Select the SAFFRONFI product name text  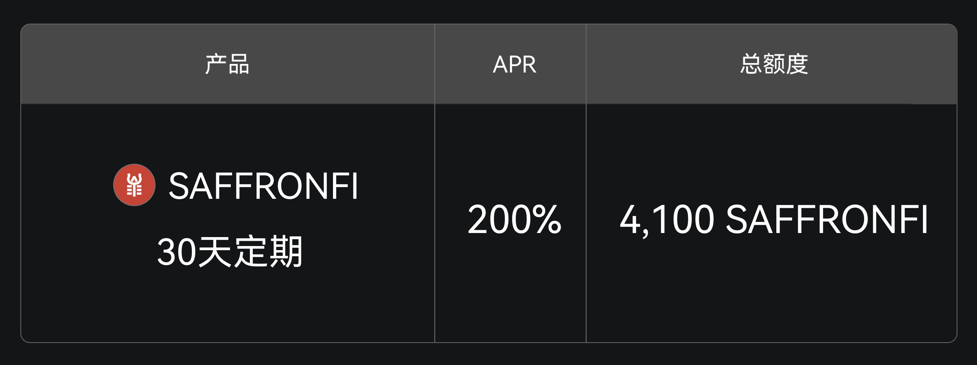pos(263,186)
